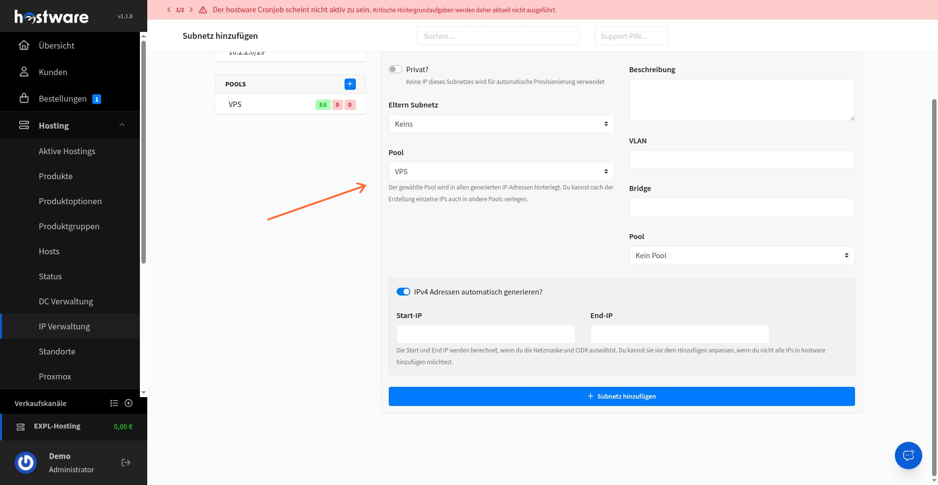Click the warning triangle icon

[x=203, y=10]
